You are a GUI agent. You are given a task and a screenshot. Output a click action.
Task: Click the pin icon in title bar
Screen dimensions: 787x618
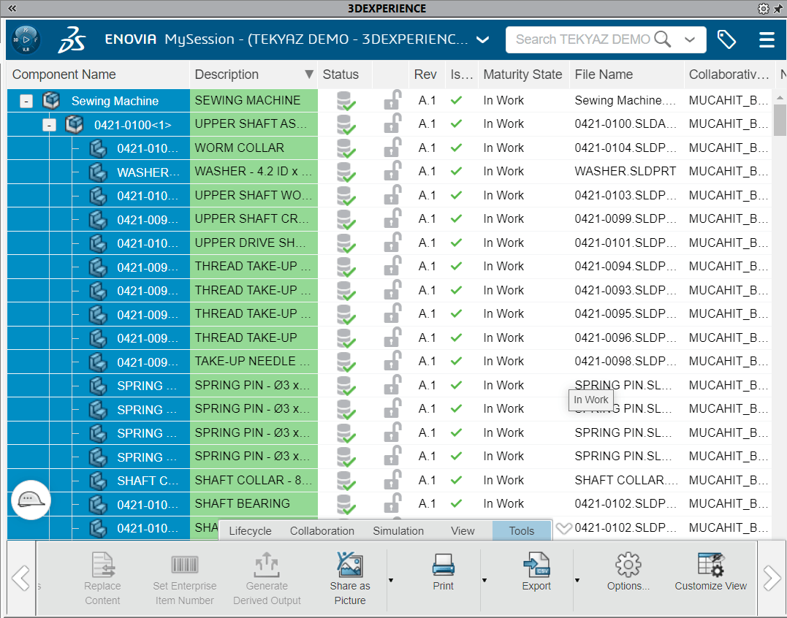(779, 9)
